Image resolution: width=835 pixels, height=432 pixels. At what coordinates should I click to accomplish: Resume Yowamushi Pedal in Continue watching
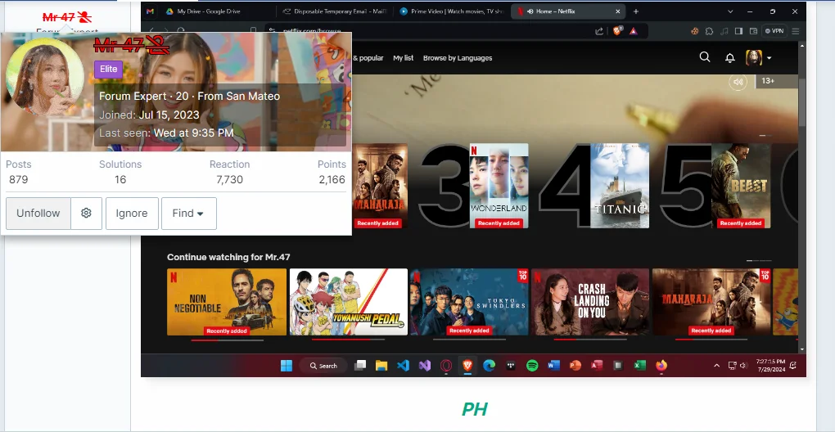click(x=348, y=302)
